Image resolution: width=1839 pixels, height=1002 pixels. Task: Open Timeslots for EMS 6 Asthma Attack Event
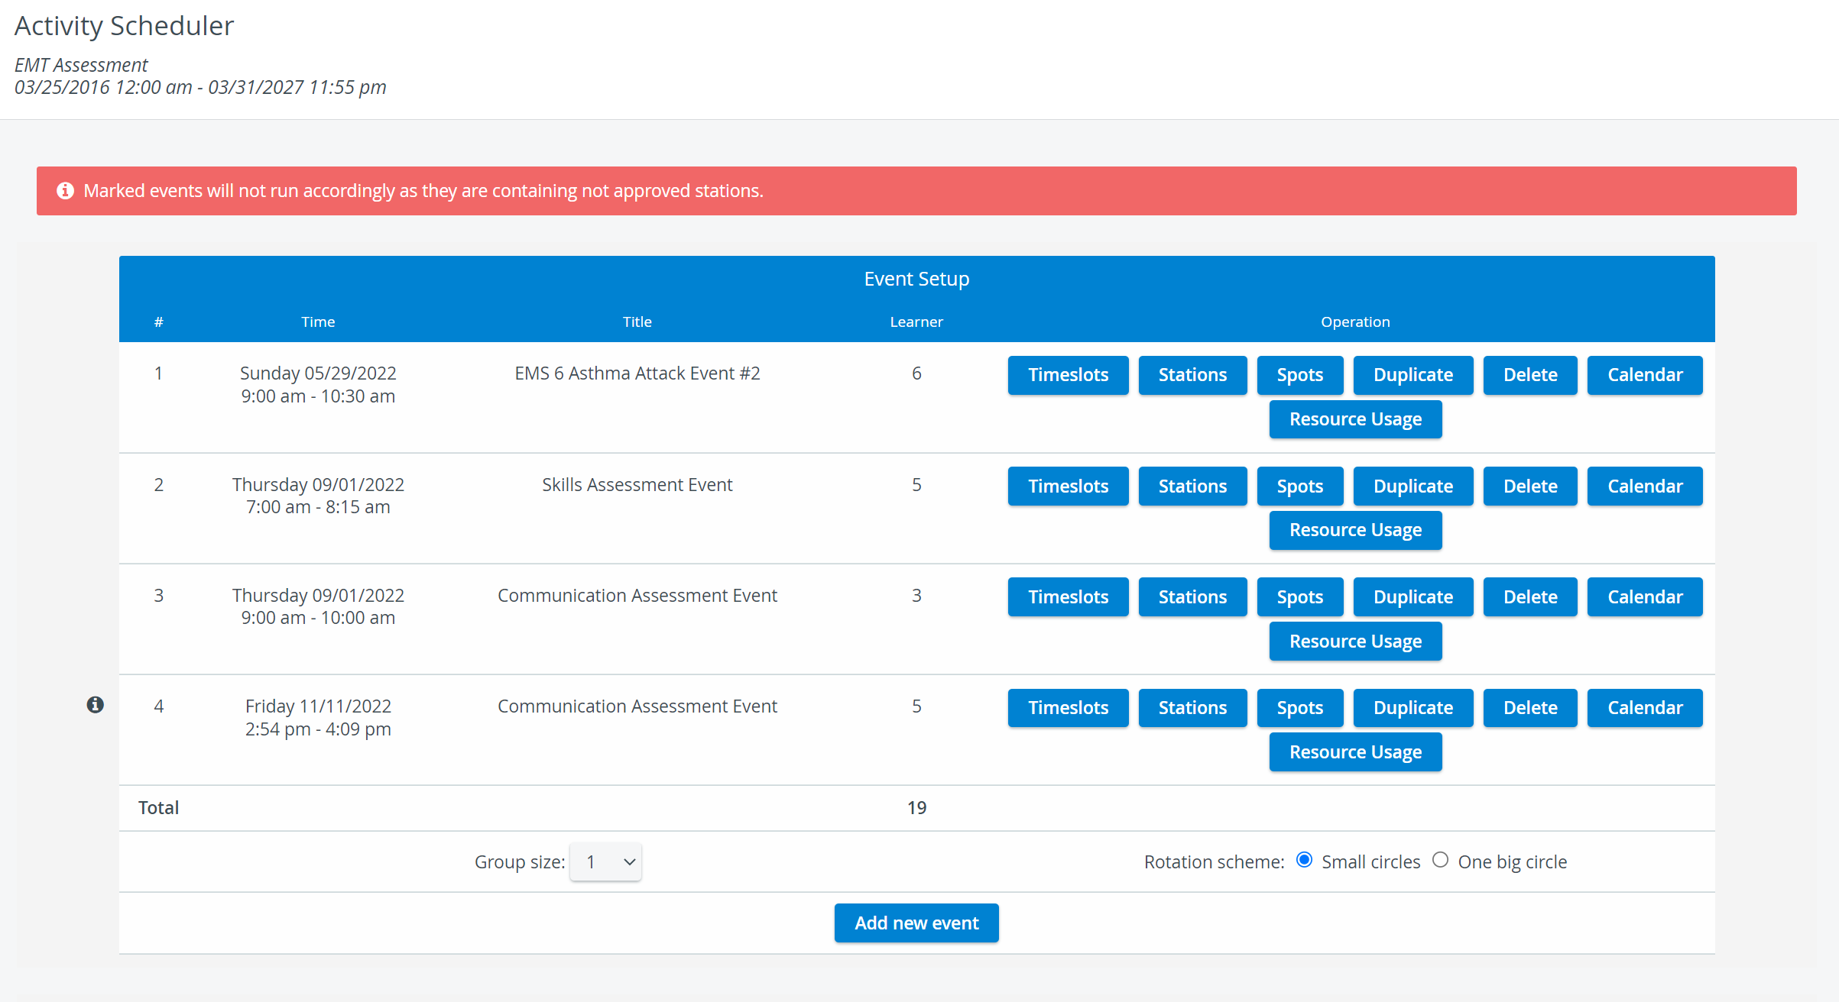tap(1068, 375)
